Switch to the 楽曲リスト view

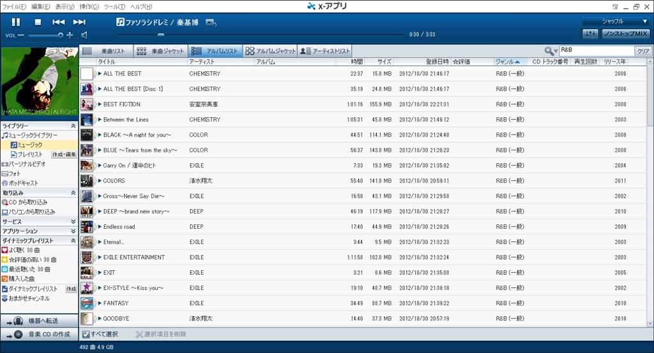click(x=107, y=51)
